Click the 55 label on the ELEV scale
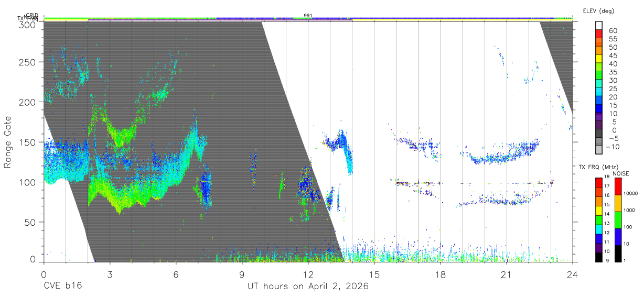 (613, 39)
